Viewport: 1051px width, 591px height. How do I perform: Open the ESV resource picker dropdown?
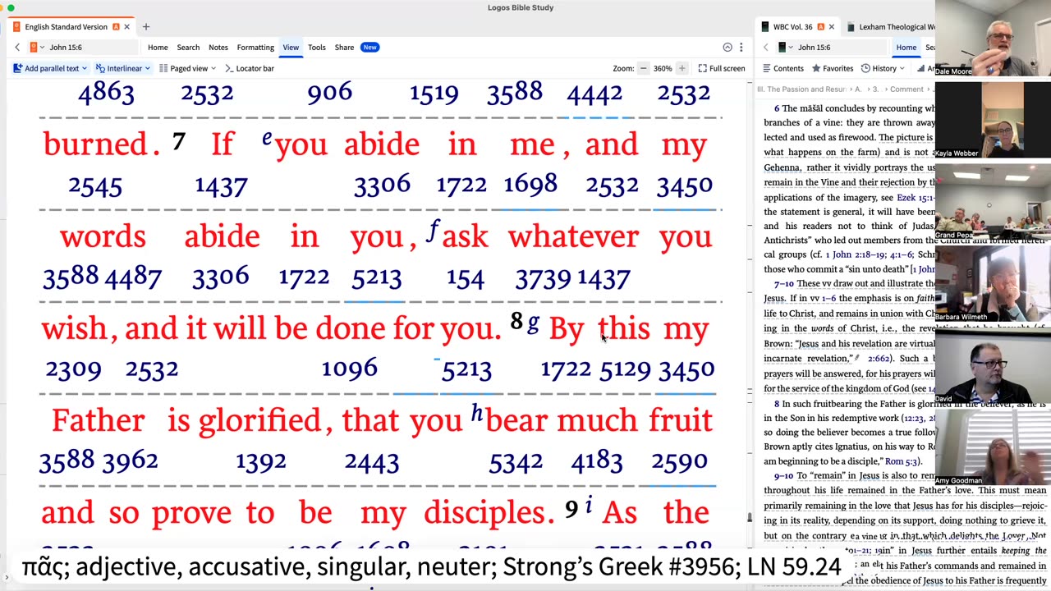pos(37,48)
